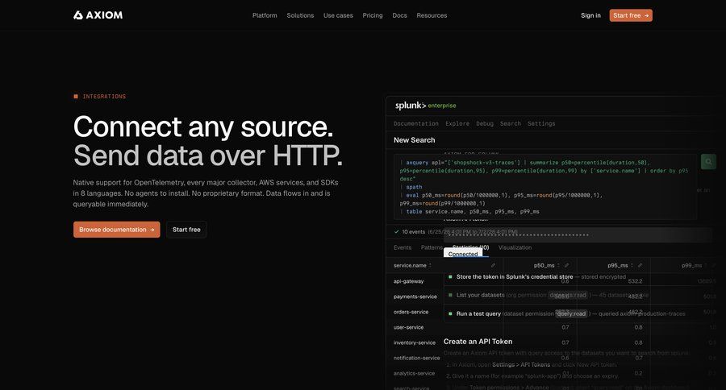Open the Platform menu
The image size is (726, 390).
point(265,15)
